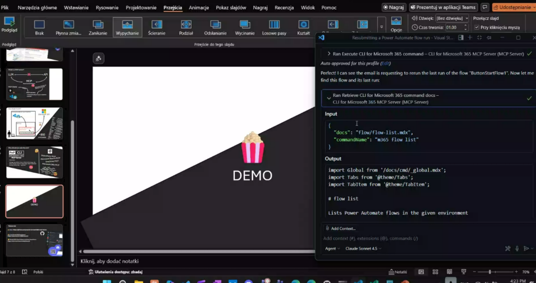Open the Animacje ribbon tab
The height and width of the screenshot is (283, 536).
(x=199, y=8)
